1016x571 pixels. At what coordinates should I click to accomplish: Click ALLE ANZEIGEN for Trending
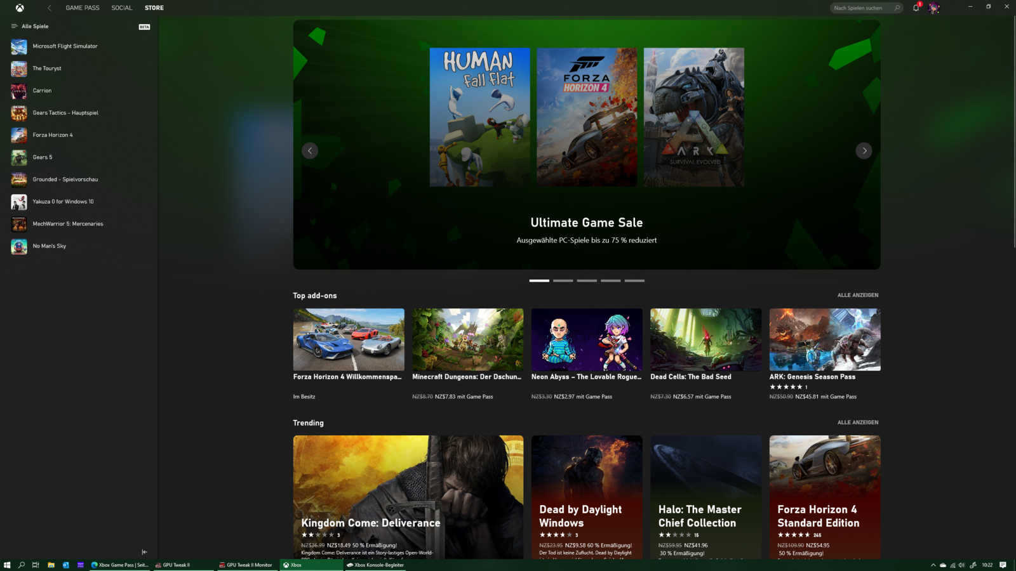(858, 423)
